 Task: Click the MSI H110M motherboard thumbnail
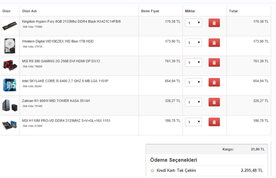point(10,125)
